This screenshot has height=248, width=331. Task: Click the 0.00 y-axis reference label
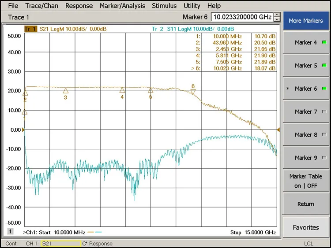coord(16,130)
